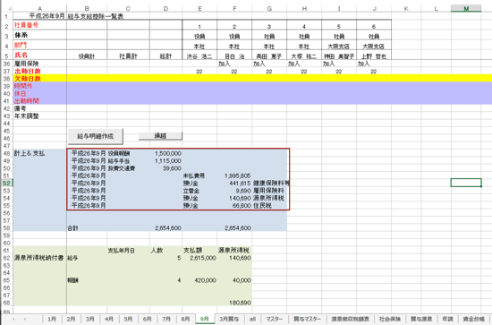The width and height of the screenshot is (492, 325).
Task: Click the 人数 header cell
Action: point(166,251)
